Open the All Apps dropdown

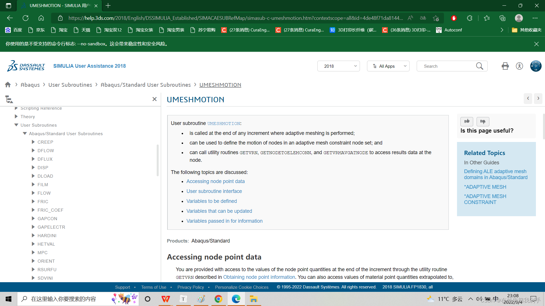pos(388,66)
